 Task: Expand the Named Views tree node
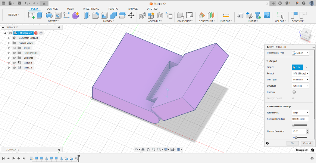(9, 43)
